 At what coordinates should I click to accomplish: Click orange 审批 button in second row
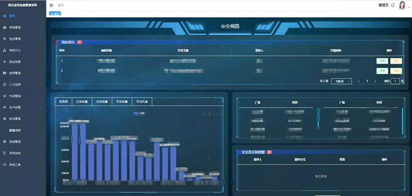pos(396,71)
